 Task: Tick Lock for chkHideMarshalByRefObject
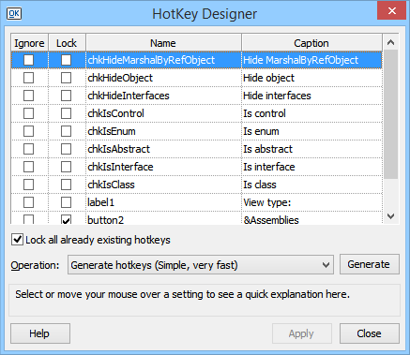(66, 60)
